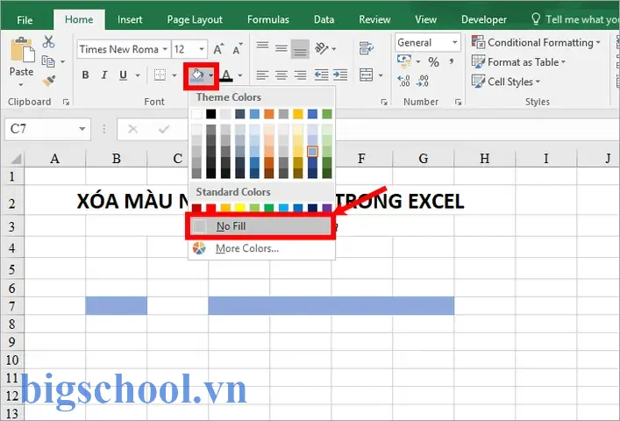Align text left in cell
This screenshot has height=421, width=620.
point(262,75)
